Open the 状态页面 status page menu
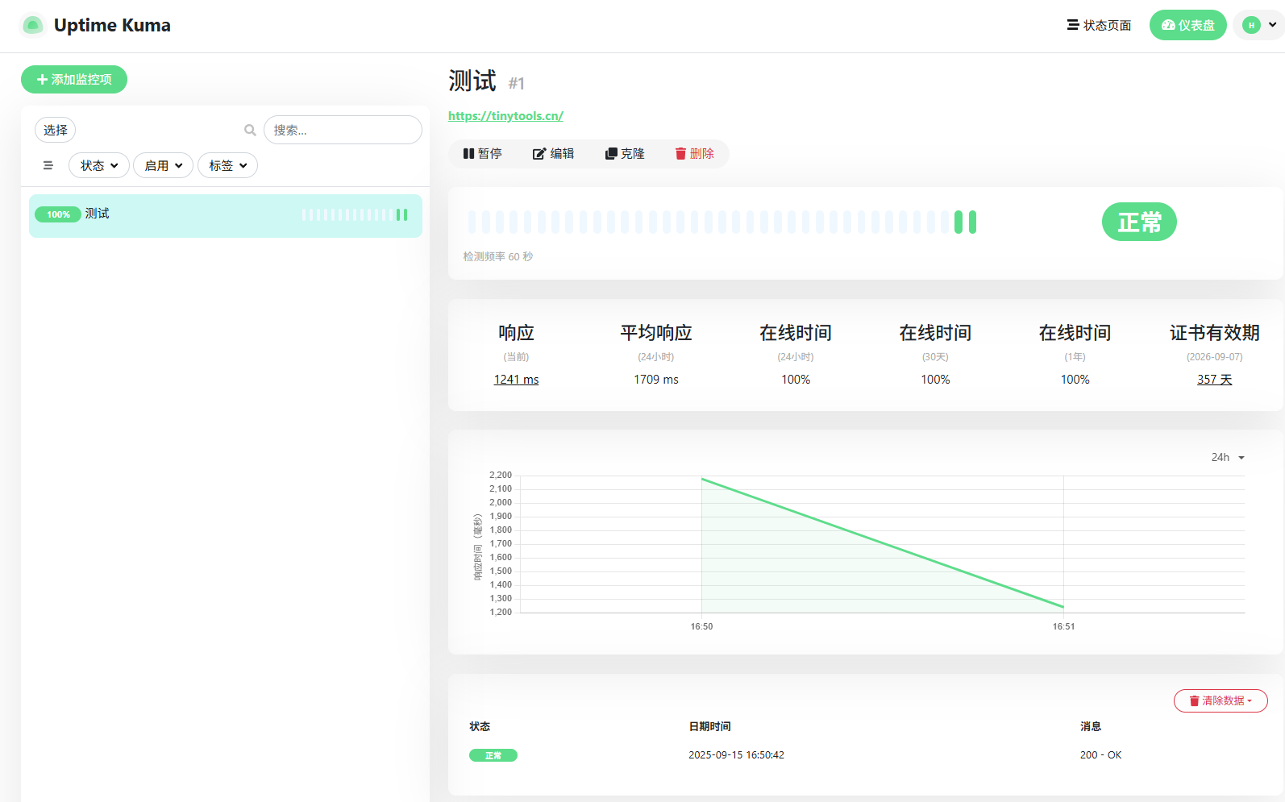 pyautogui.click(x=1099, y=25)
